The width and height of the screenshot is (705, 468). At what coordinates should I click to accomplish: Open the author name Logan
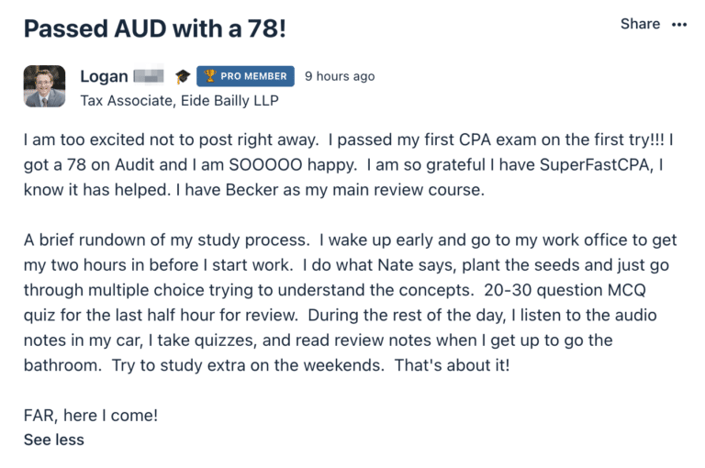click(104, 77)
